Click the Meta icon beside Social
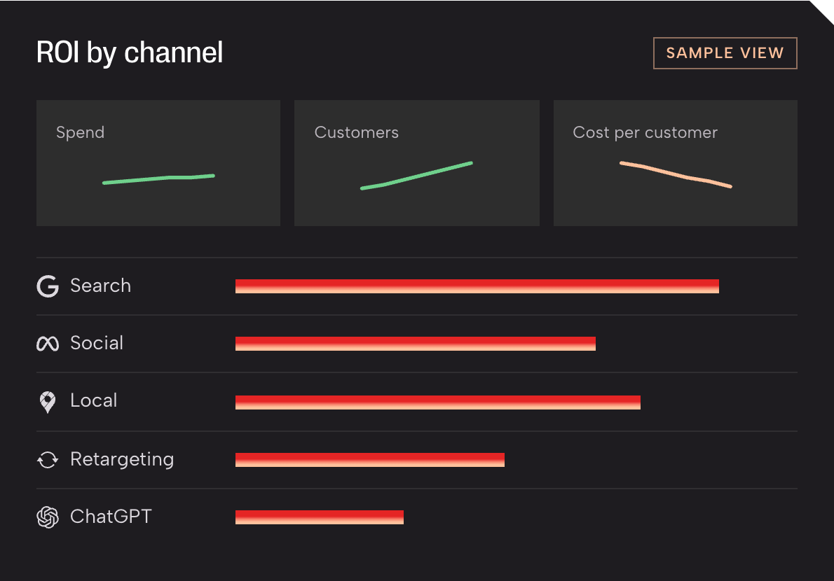 pyautogui.click(x=48, y=344)
